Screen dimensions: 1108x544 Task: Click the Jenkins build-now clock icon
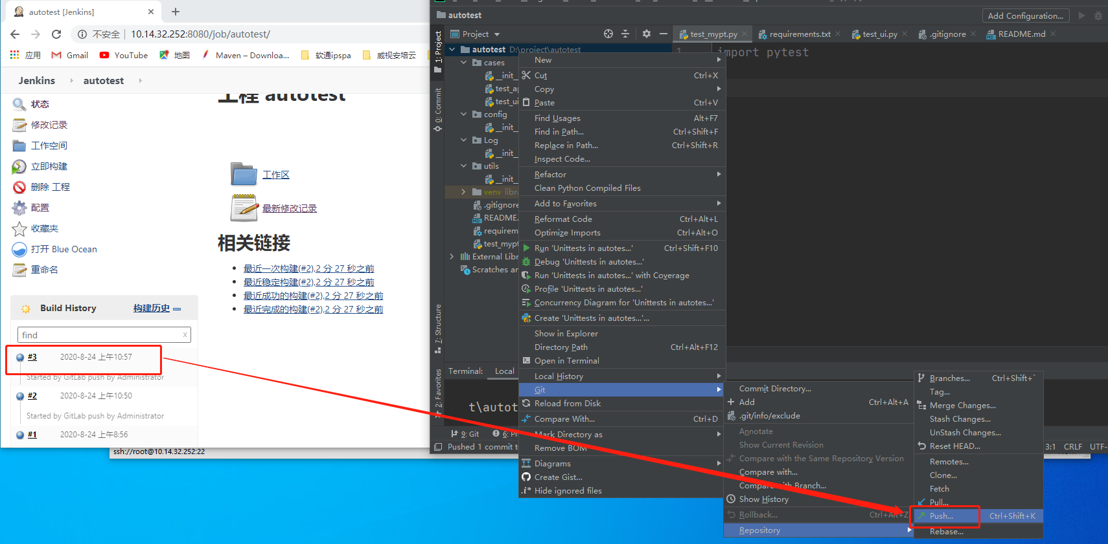point(19,167)
